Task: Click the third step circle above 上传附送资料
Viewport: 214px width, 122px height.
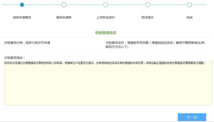Action: click(106, 5)
